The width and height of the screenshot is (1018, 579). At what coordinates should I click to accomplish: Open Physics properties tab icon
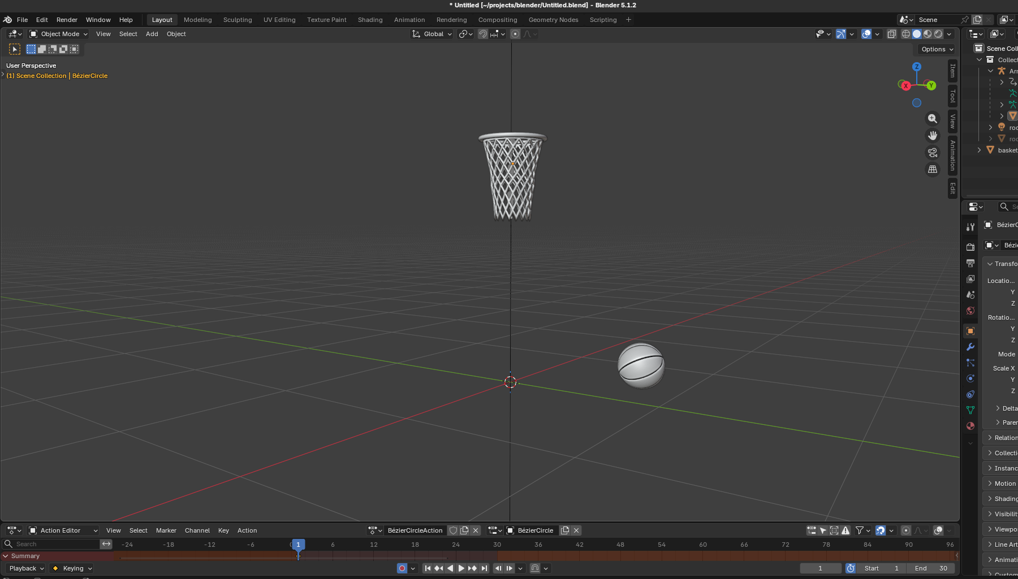(970, 378)
